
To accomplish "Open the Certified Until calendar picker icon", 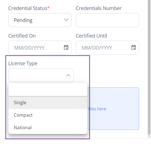I will tap(134, 47).
